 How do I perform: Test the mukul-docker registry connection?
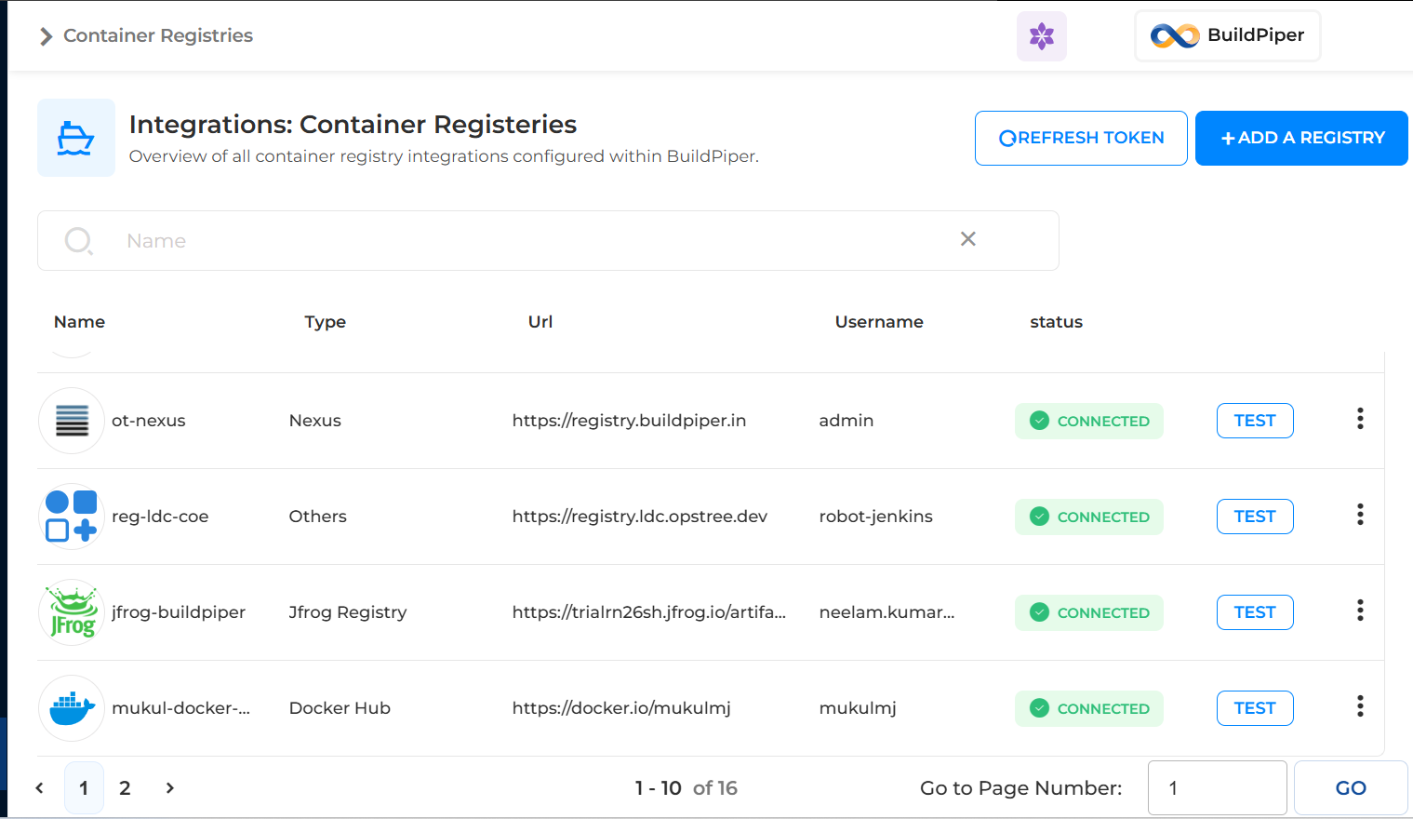(1255, 708)
